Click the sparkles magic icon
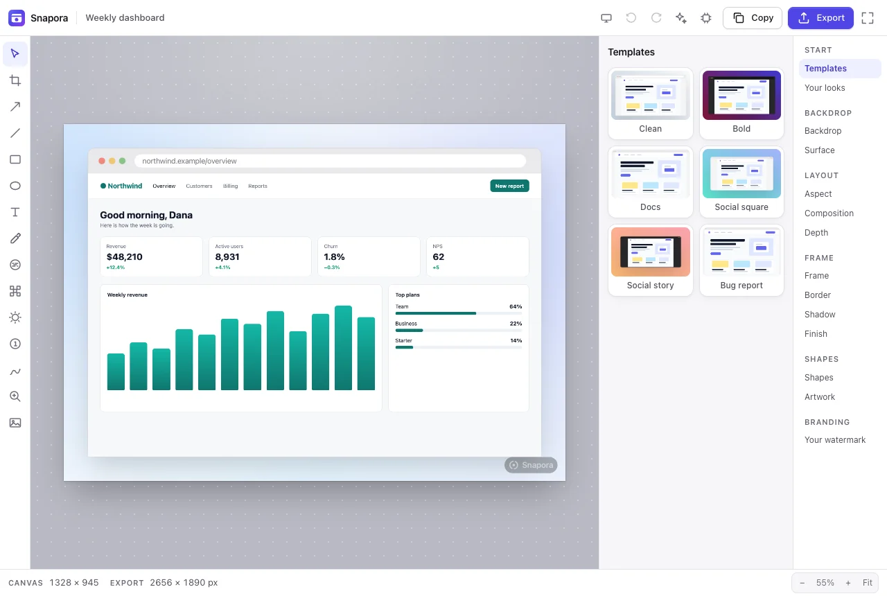Image resolution: width=887 pixels, height=596 pixels. pyautogui.click(x=681, y=18)
